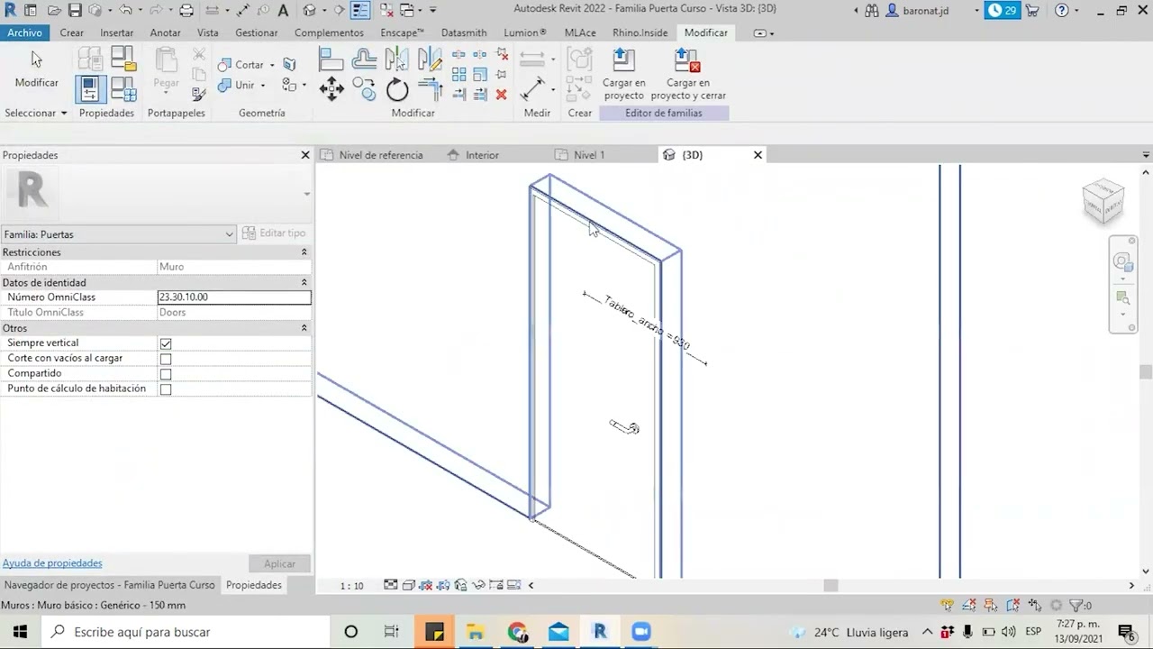Click the Undo arrow
The width and height of the screenshot is (1153, 649).
[125, 11]
